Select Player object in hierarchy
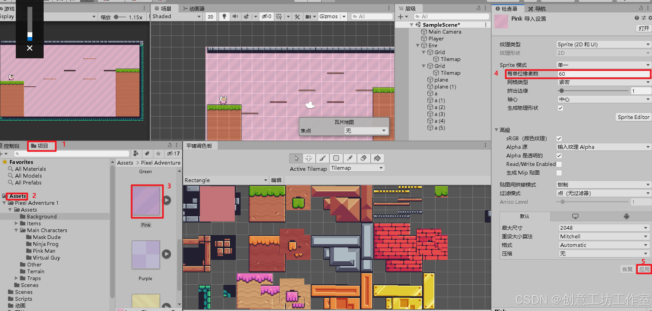The height and width of the screenshot is (311, 652). [x=436, y=38]
